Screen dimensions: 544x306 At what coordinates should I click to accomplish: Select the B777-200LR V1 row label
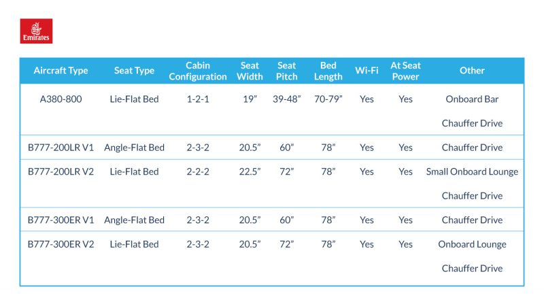click(61, 148)
